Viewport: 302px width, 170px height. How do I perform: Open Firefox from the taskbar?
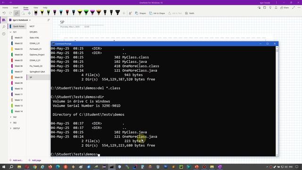pyautogui.click(x=50, y=167)
